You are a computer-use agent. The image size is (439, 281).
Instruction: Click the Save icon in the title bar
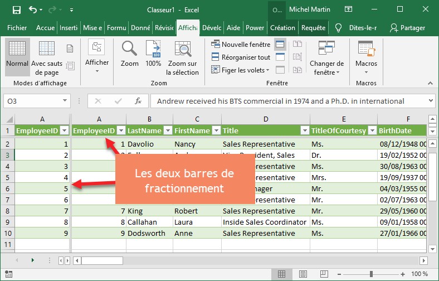16,9
